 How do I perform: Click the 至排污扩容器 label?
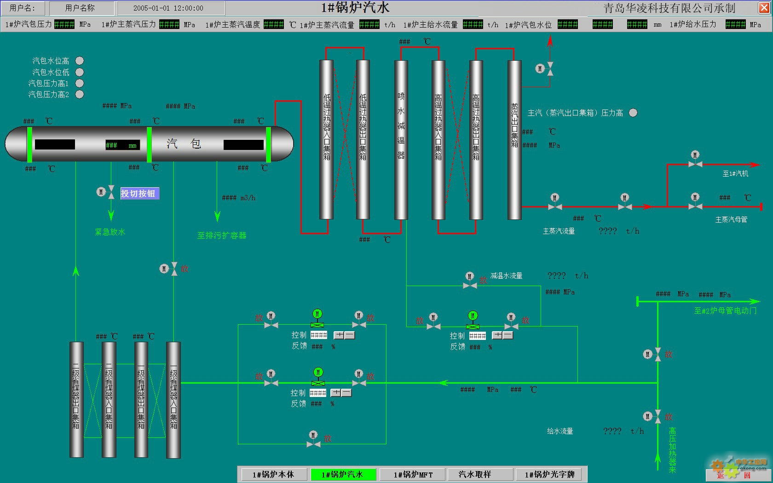coord(222,235)
